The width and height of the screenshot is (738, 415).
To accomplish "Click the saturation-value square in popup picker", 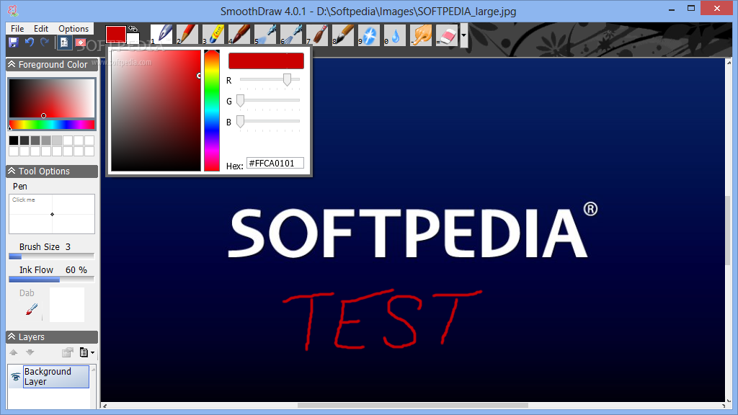I will [x=156, y=110].
